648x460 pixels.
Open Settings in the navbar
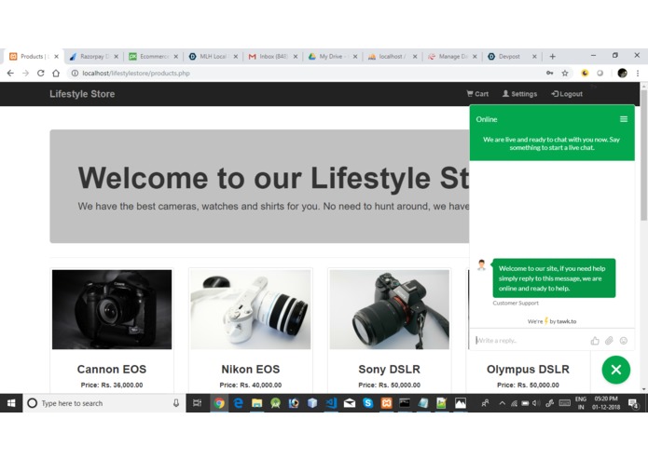[519, 94]
